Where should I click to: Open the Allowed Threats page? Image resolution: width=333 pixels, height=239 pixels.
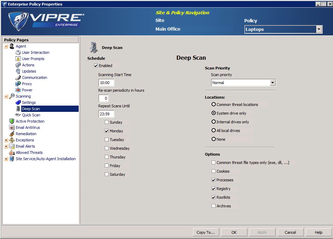click(x=29, y=153)
